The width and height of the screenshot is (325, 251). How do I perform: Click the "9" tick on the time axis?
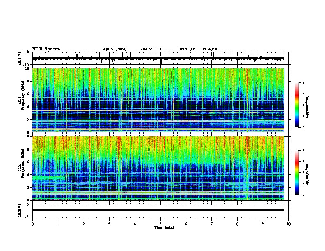coord(263,224)
